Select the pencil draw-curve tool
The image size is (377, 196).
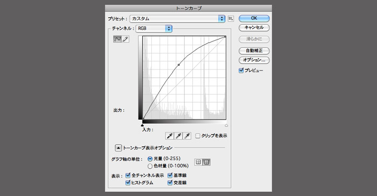coord(125,39)
